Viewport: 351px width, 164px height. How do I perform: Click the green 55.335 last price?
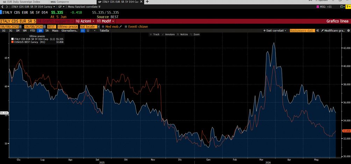coord(57,13)
